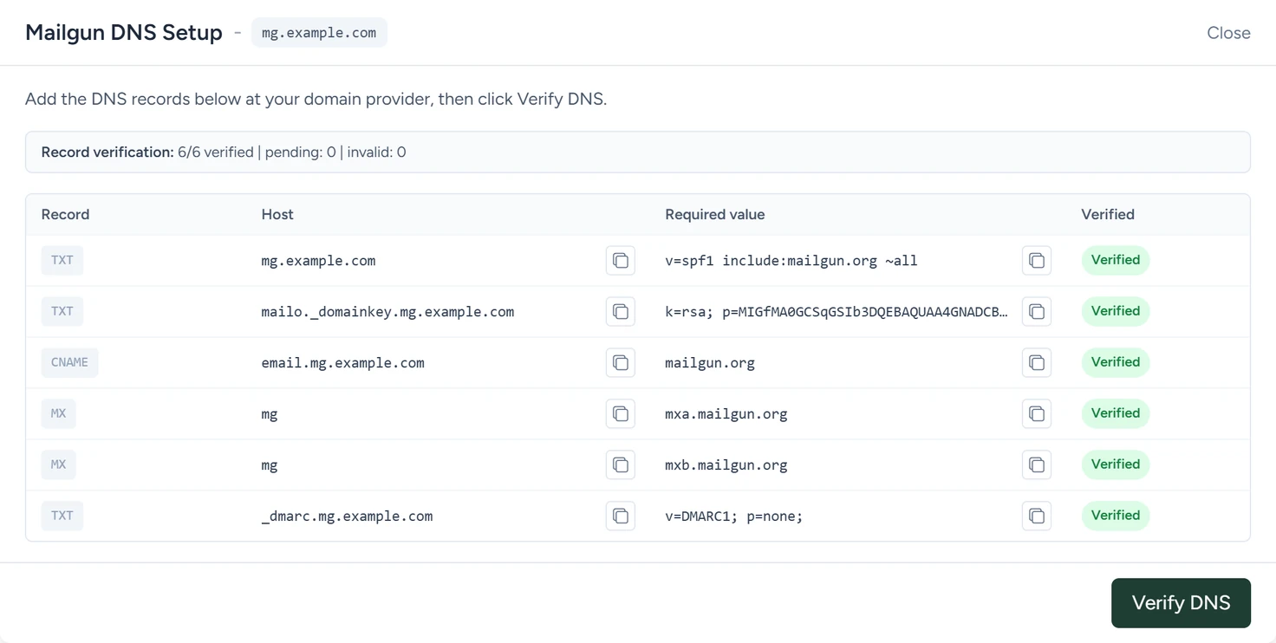
Task: Click the TXT tag in the DMARC row
Action: 62,516
